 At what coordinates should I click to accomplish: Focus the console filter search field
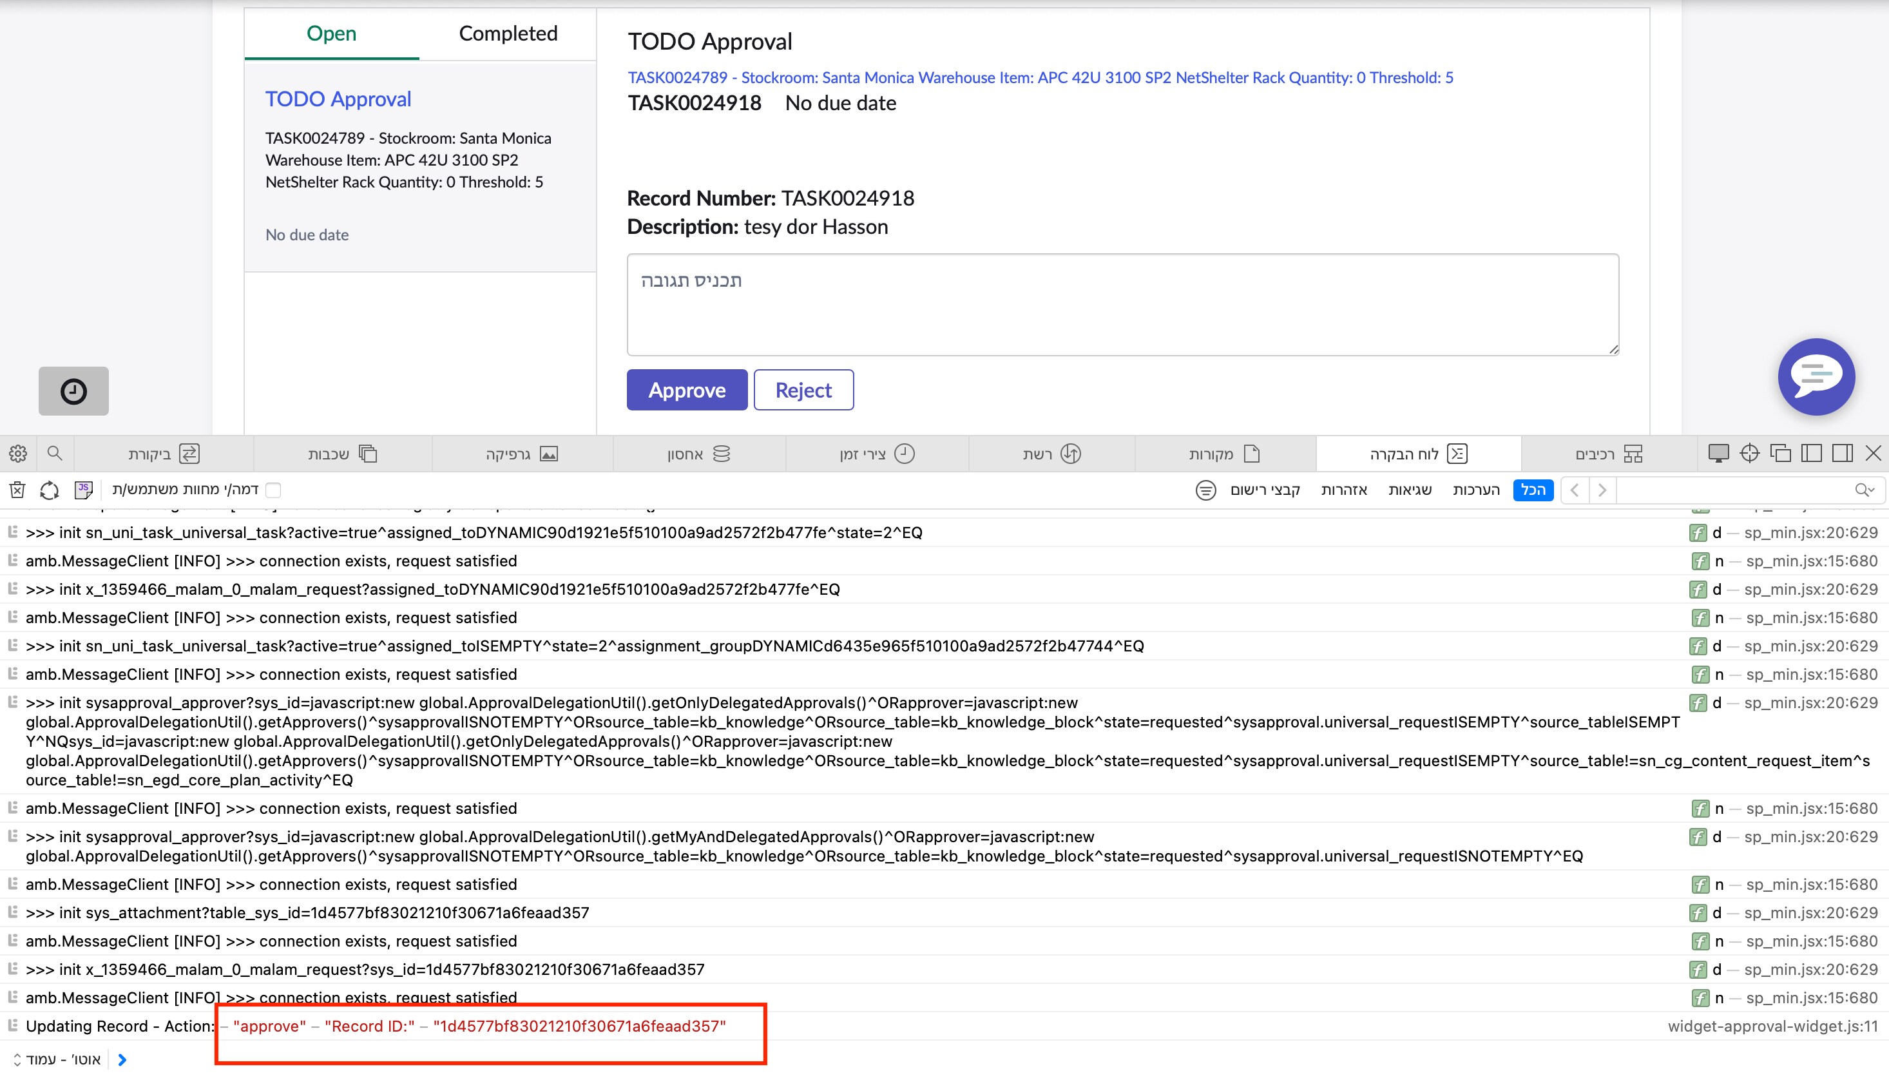(x=1735, y=490)
